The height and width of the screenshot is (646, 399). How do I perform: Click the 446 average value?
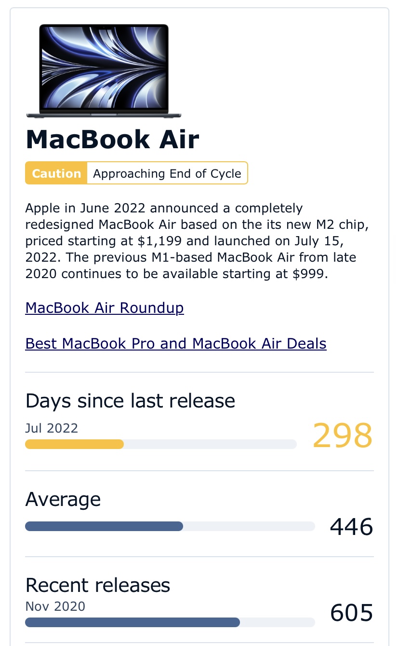tap(351, 526)
